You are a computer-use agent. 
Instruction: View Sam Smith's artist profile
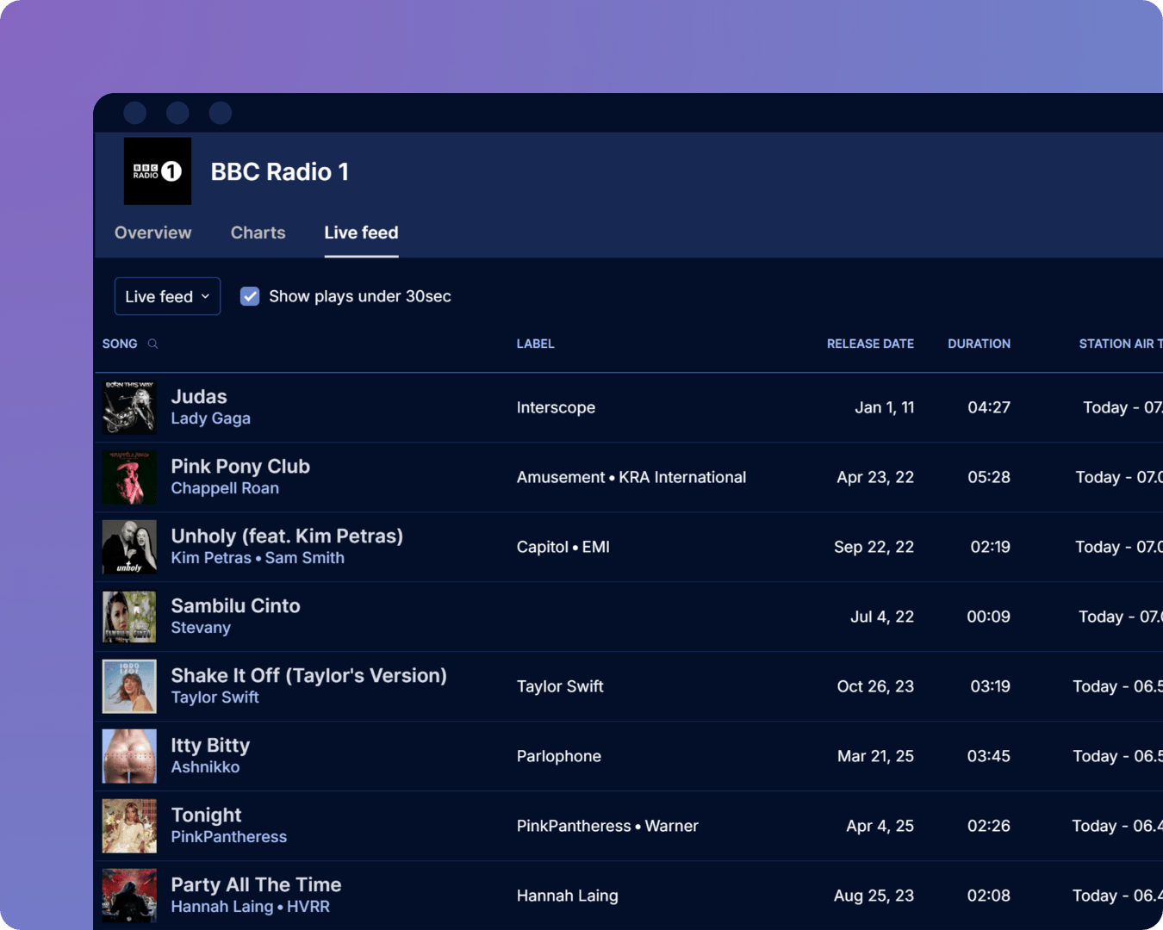tap(304, 557)
